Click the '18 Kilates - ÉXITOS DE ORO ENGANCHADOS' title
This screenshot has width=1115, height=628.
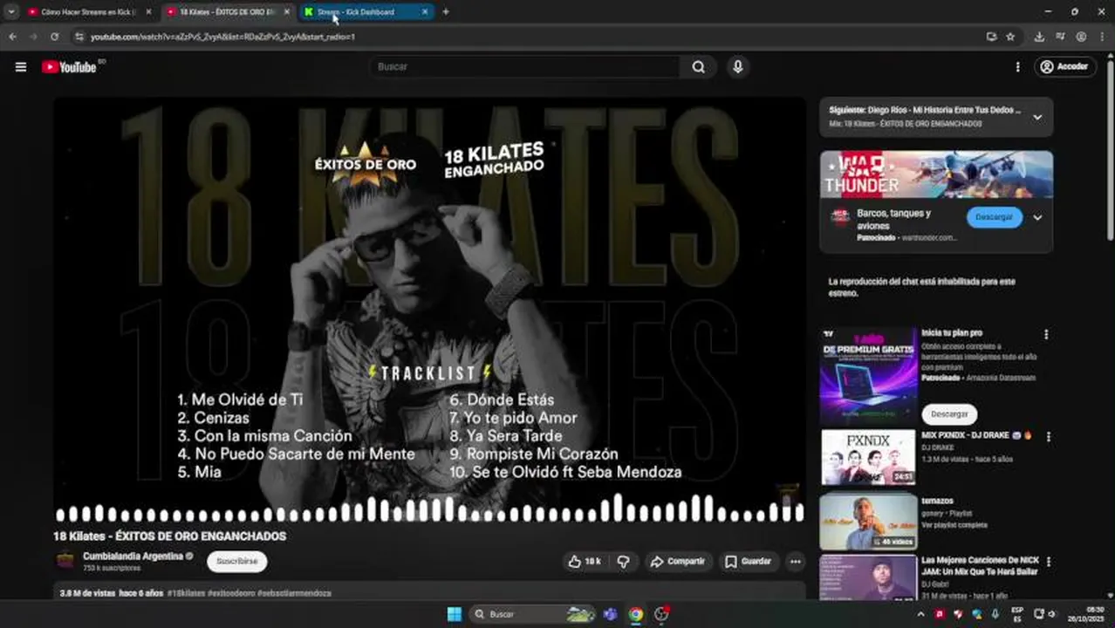click(169, 536)
